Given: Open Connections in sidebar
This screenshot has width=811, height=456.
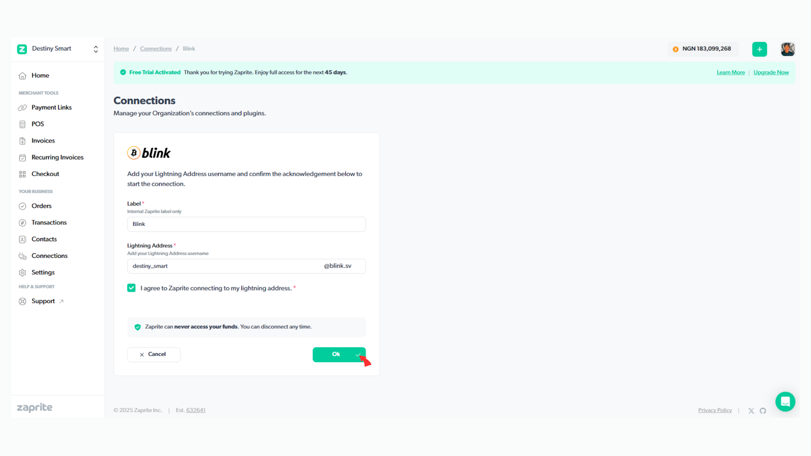Looking at the screenshot, I should click(x=50, y=256).
